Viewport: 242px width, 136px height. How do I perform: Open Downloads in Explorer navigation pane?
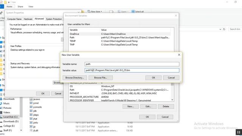[x=9, y=99]
